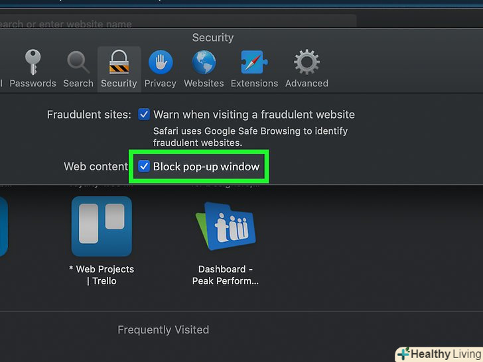Click the Dashboard - Peak Perform... title link
The image size is (483, 362).
(226, 275)
